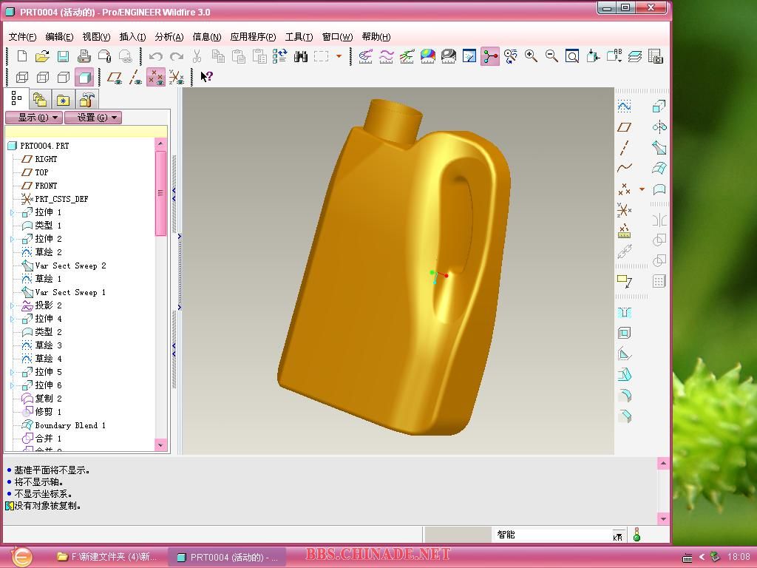Screen dimensions: 757x568
Task: Toggle spin center display button
Action: (490, 56)
